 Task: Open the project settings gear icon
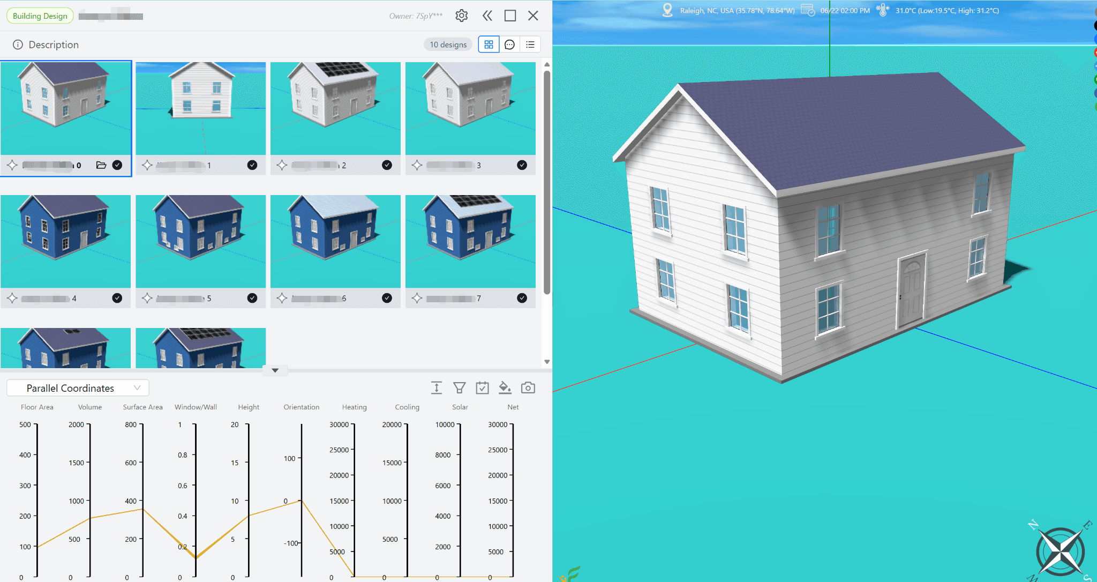(x=461, y=16)
